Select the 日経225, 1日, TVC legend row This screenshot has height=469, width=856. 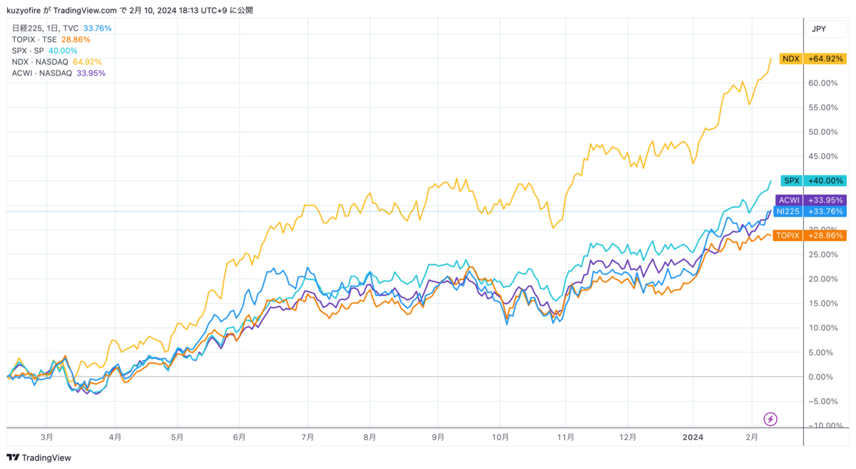[61, 29]
